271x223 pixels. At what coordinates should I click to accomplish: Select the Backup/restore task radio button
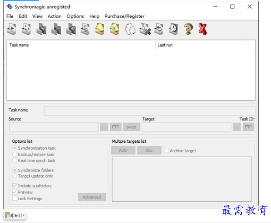(x=15, y=154)
